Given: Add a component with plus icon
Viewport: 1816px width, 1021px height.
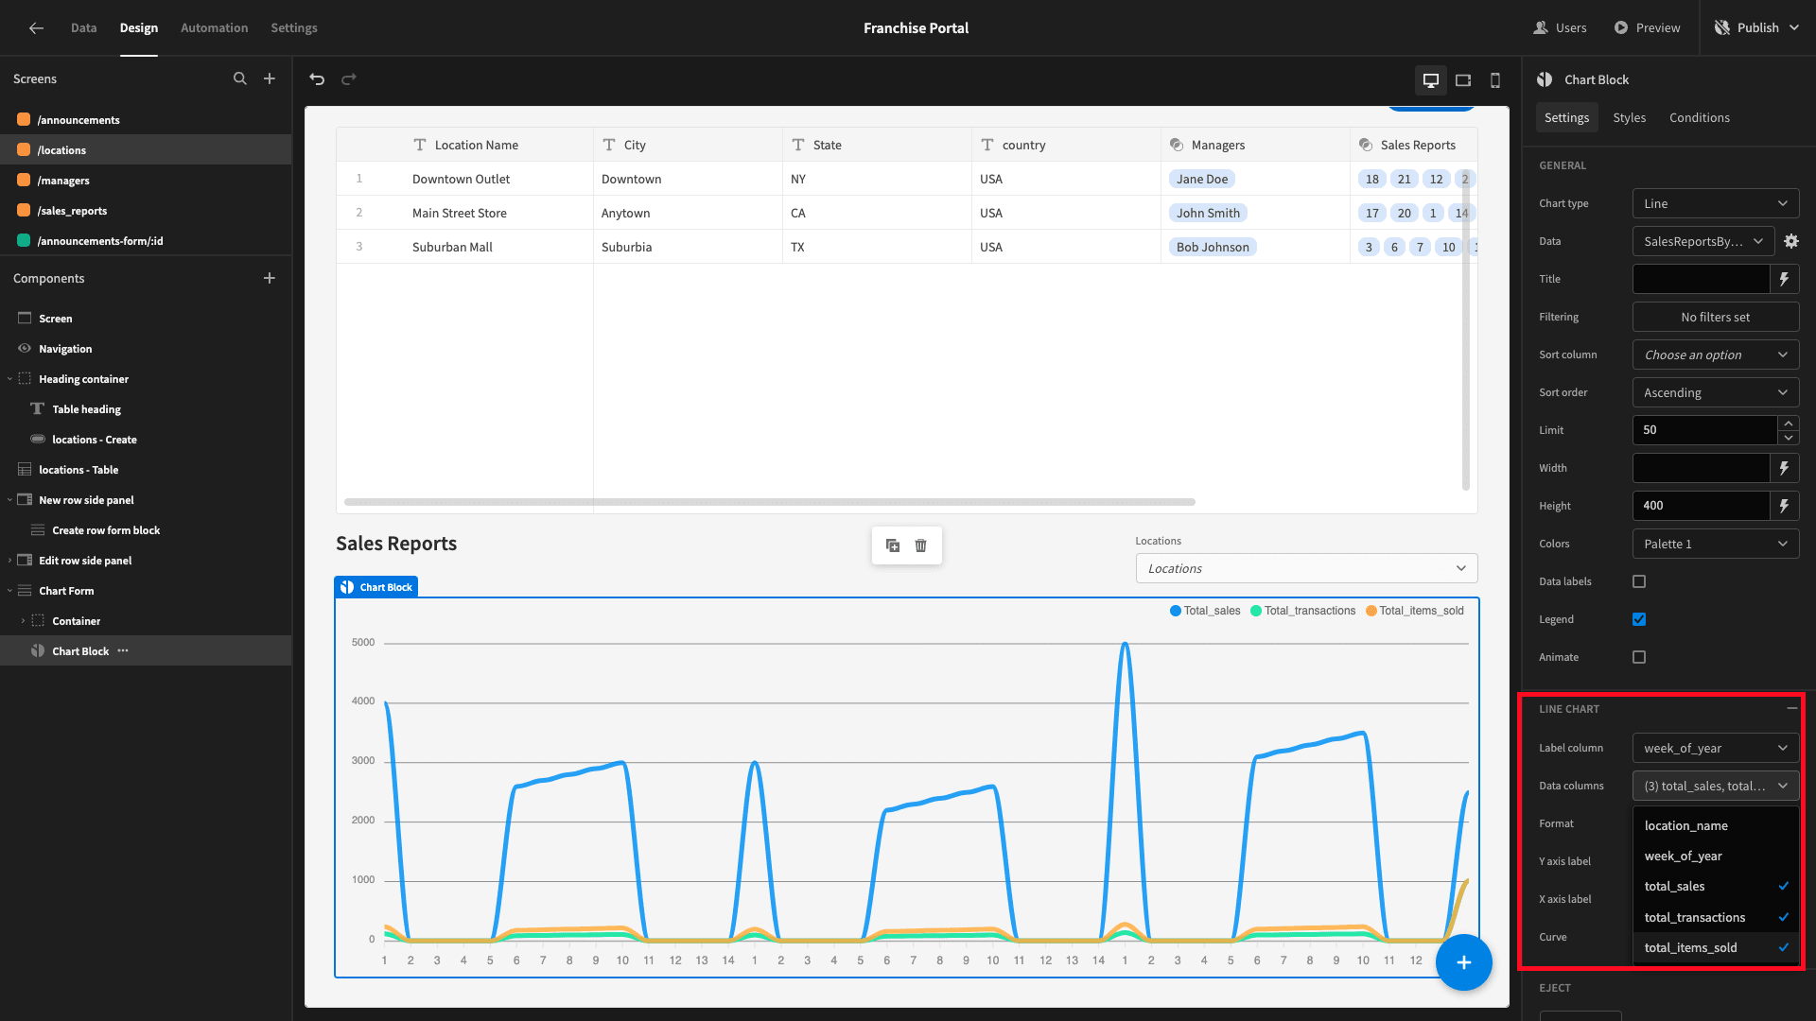Looking at the screenshot, I should point(270,278).
